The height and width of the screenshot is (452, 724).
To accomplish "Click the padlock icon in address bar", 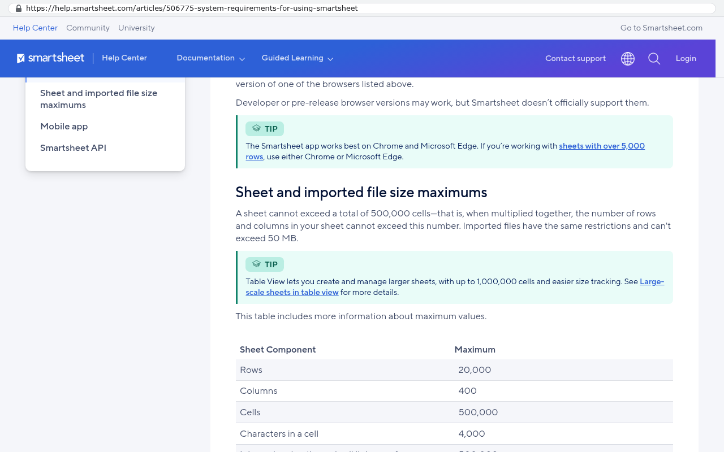I will [x=19, y=8].
